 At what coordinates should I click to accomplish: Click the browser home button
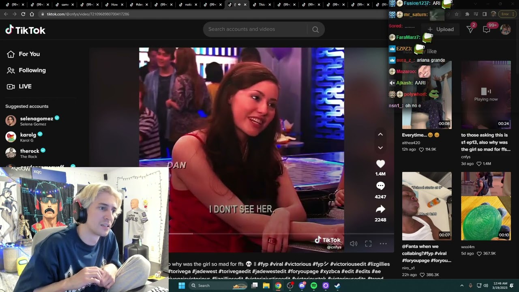coord(32,14)
